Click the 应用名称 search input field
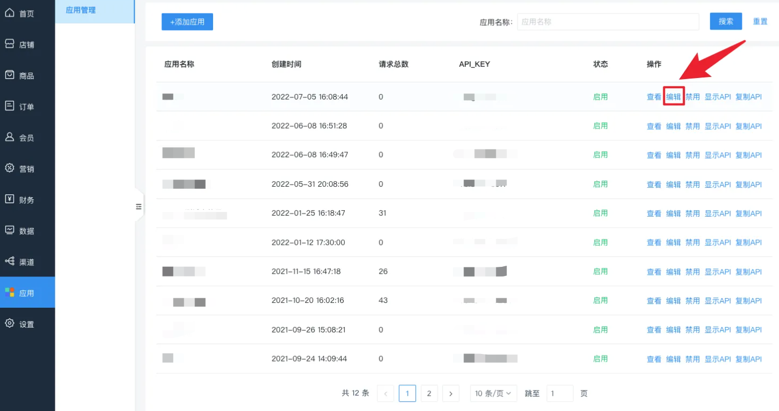Screen dimensions: 779x411 click(608, 22)
